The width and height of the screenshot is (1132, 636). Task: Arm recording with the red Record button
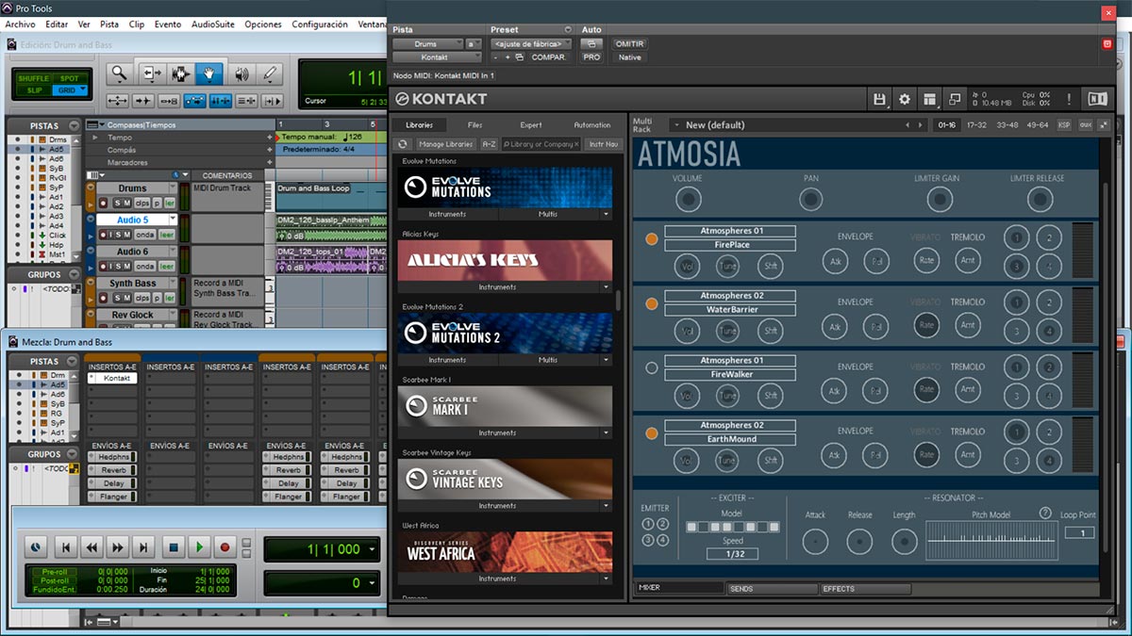(x=225, y=546)
